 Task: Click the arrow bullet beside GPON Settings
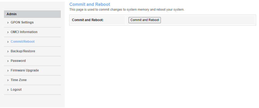[x=8, y=23]
